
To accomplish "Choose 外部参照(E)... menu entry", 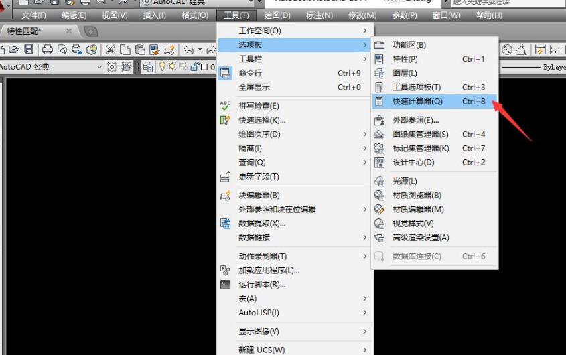I will [435, 120].
